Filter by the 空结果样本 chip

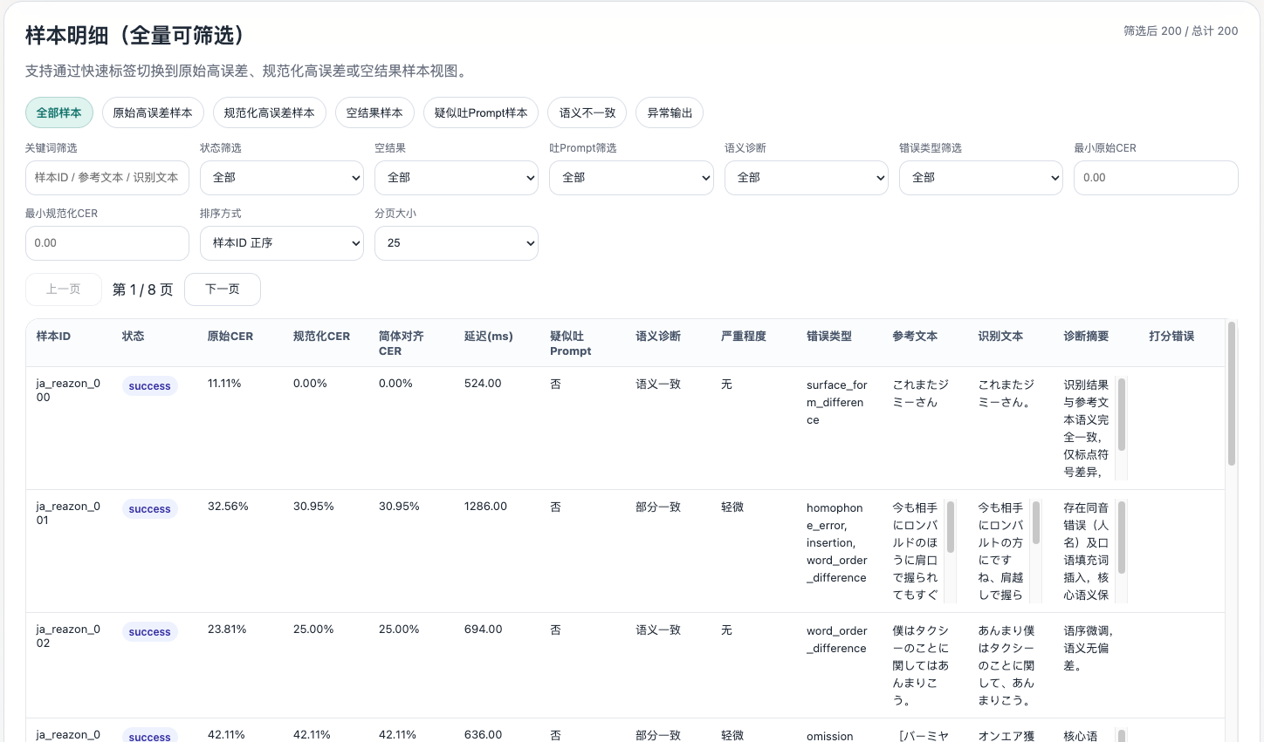click(374, 112)
